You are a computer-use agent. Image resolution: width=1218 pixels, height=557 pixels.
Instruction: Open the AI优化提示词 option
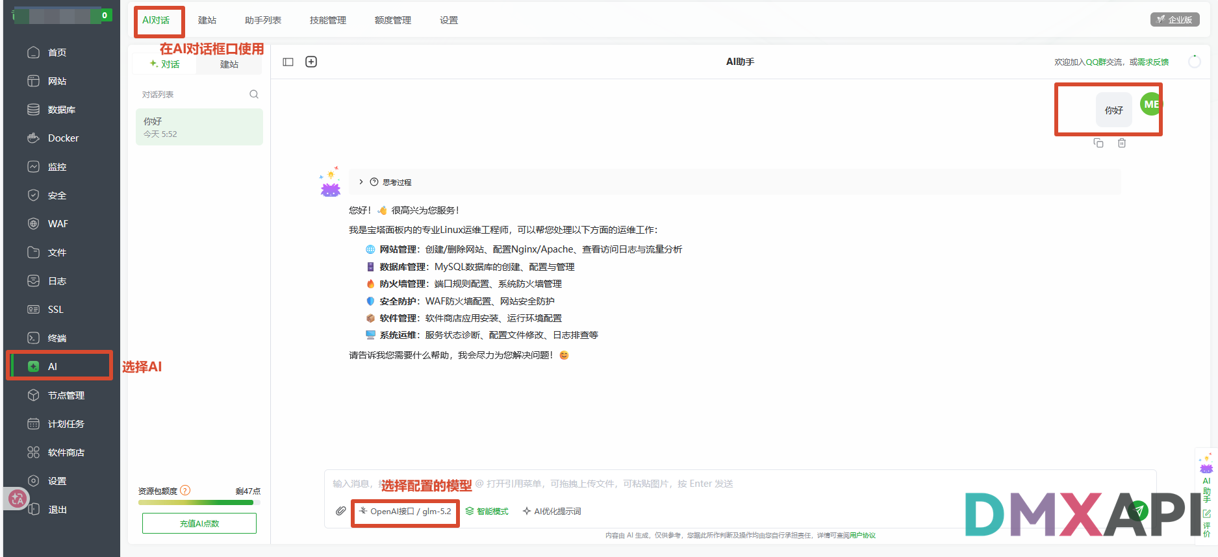(x=552, y=512)
